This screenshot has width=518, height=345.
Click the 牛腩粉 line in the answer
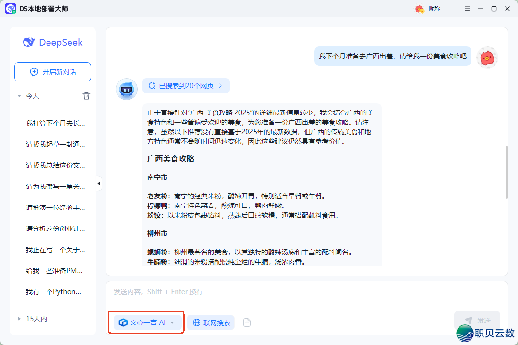226,262
